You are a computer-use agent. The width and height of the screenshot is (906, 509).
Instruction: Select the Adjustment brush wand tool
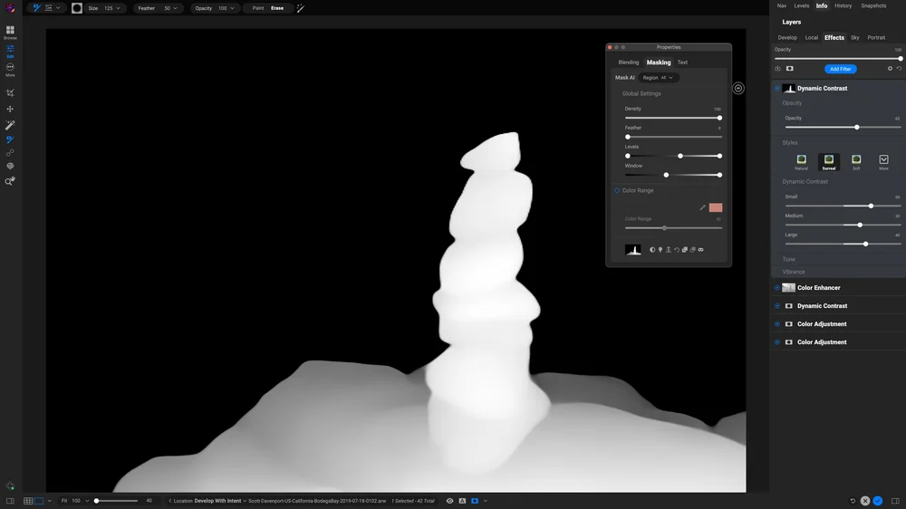click(10, 125)
